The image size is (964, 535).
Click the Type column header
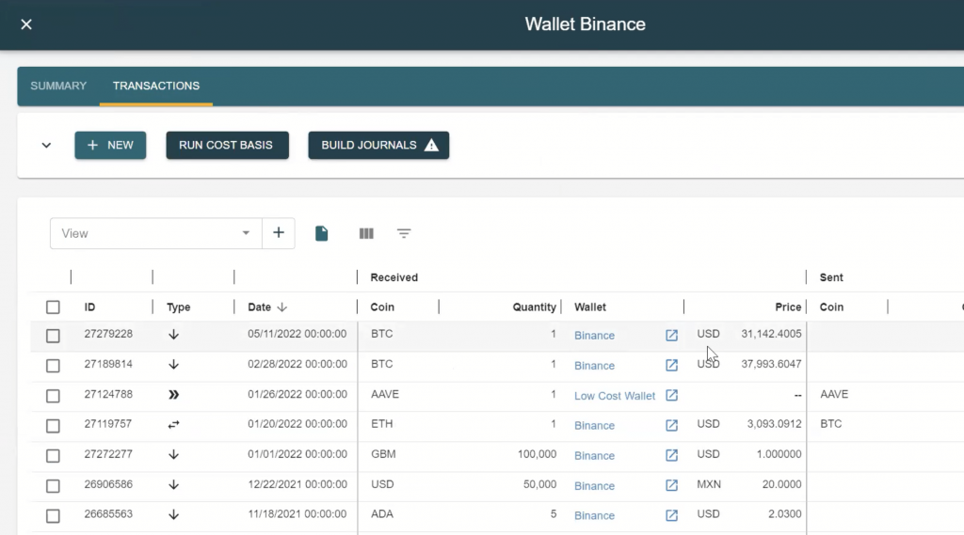(178, 307)
